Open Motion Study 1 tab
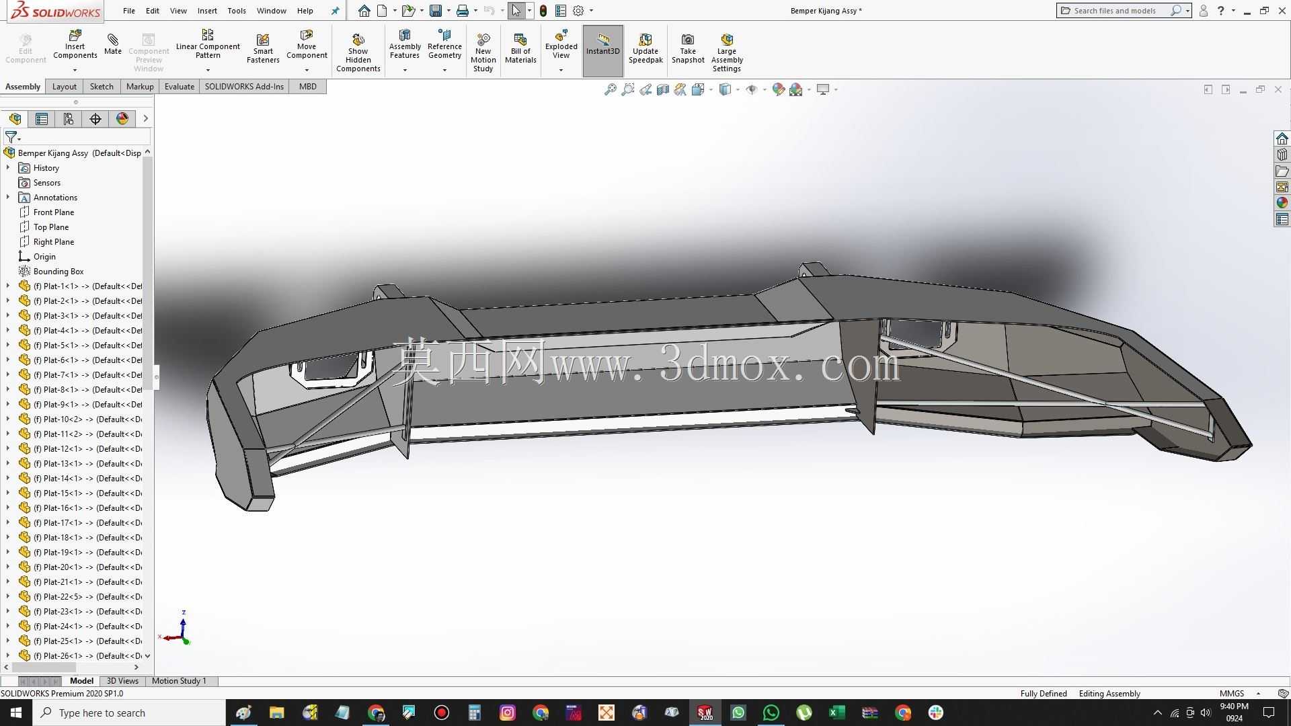Screen dimensions: 1291x726 point(179,681)
